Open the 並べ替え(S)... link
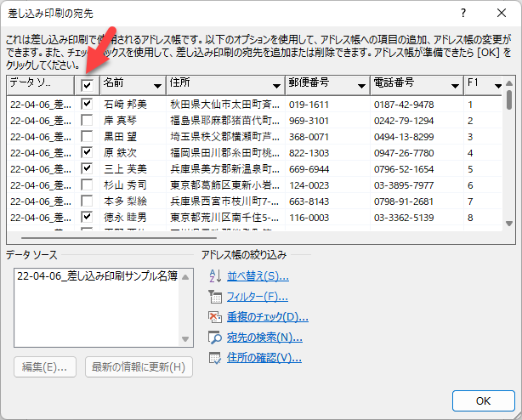This screenshot has width=522, height=420. [x=258, y=275]
